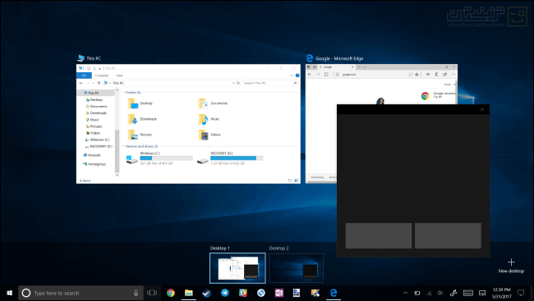Screen dimensions: 534x301
Task: Add a New desktop
Action: (x=511, y=266)
